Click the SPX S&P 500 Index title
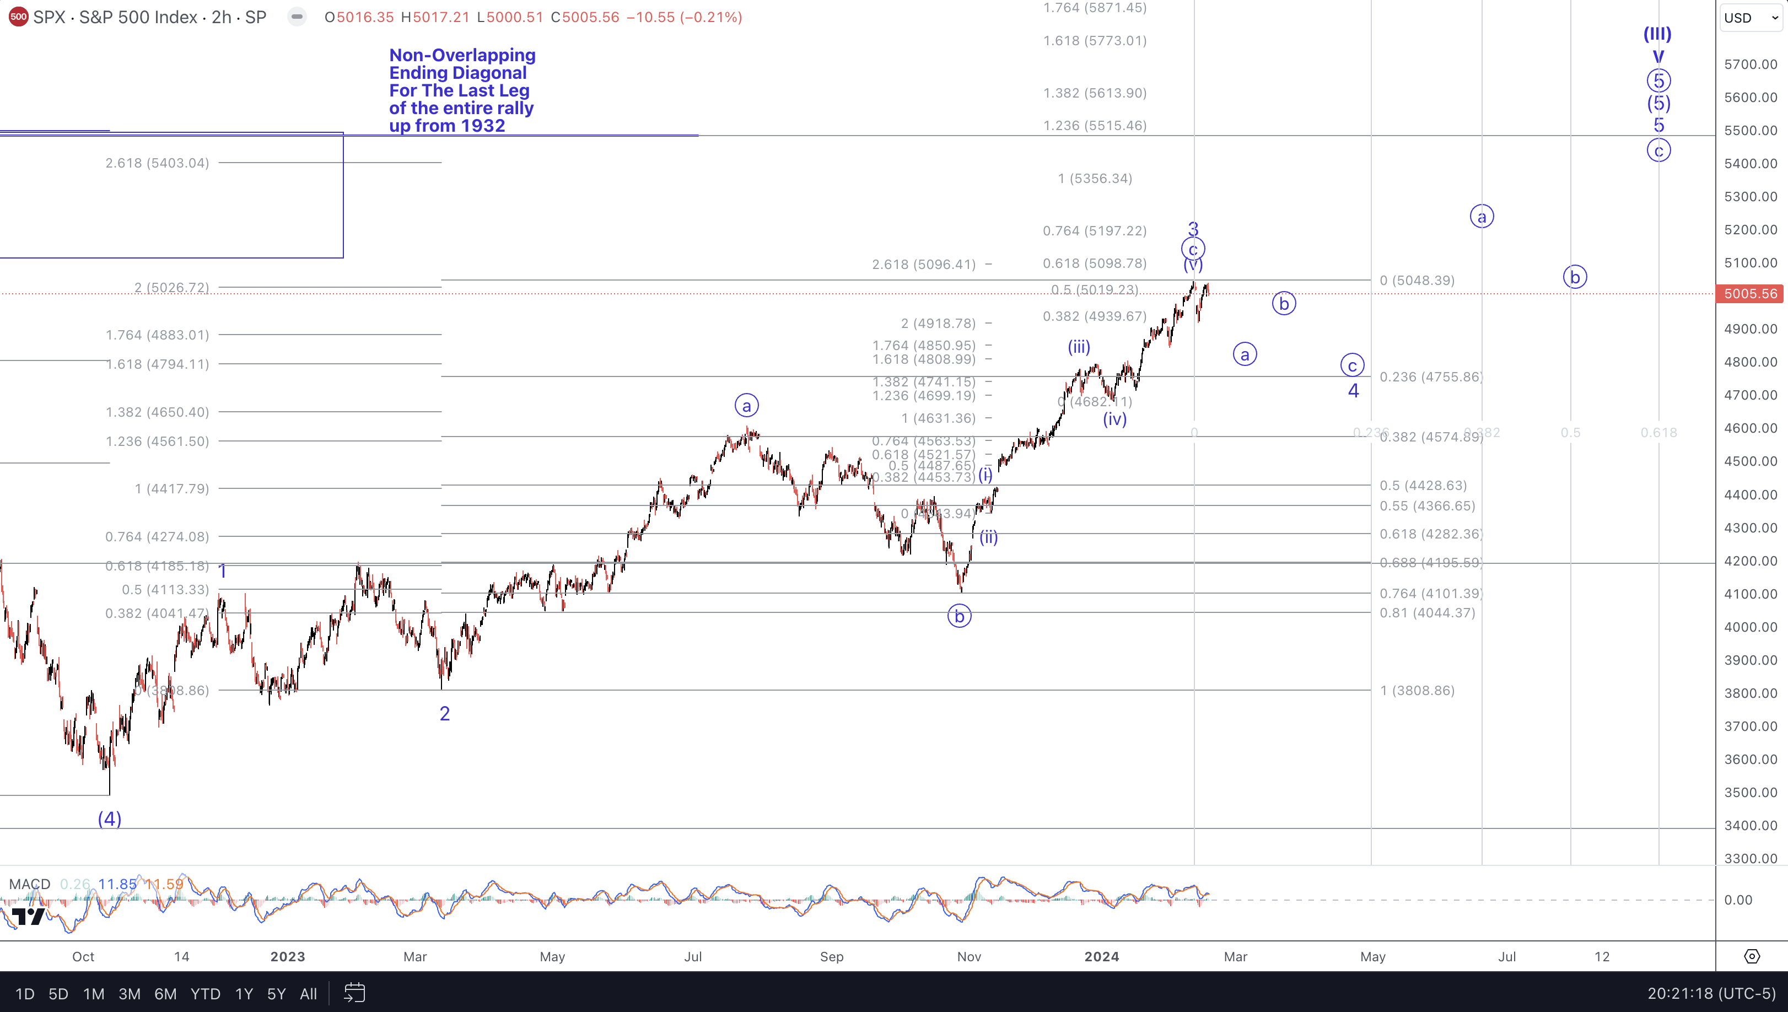 [x=149, y=17]
